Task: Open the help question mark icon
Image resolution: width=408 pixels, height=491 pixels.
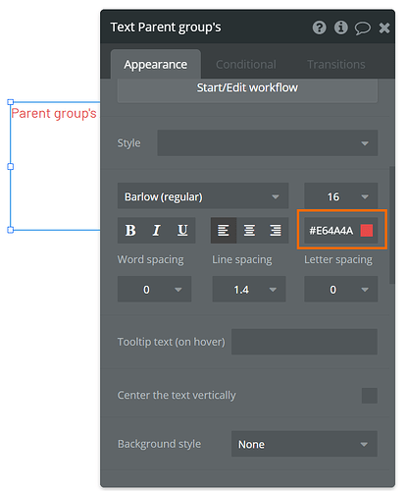Action: (320, 27)
